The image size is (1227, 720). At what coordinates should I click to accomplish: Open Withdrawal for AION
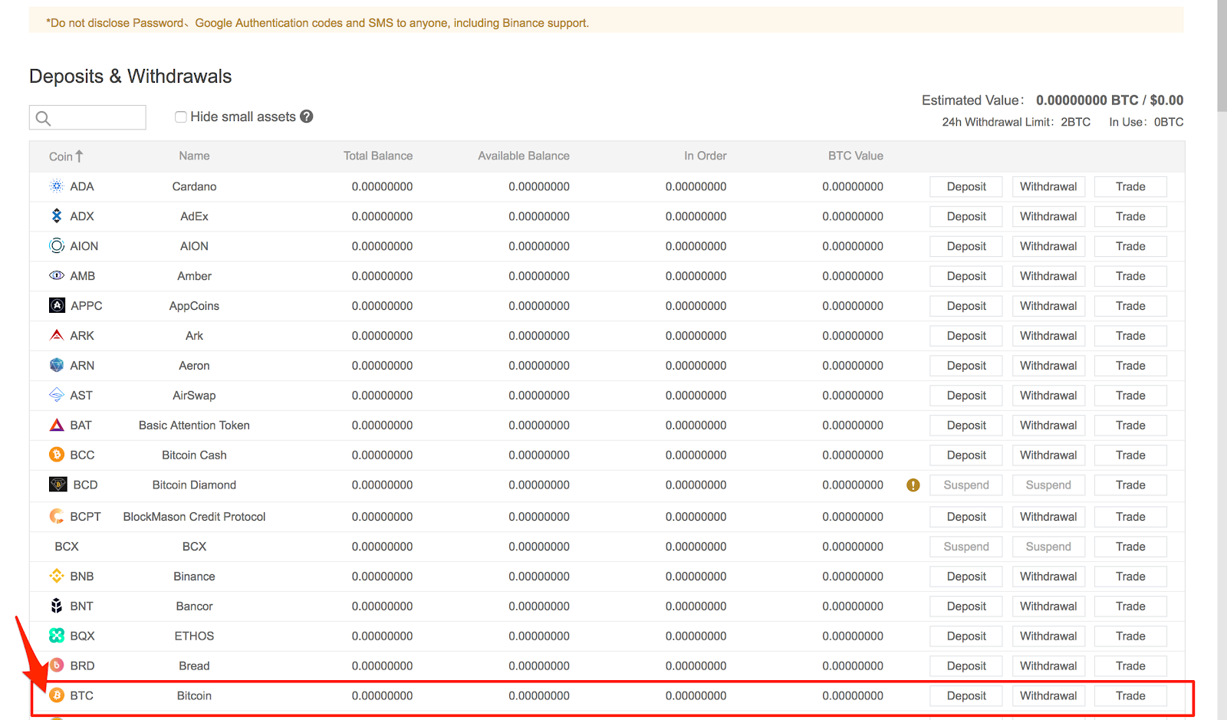click(x=1048, y=247)
